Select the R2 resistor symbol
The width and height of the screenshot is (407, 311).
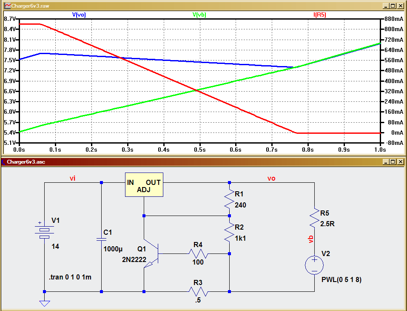[x=229, y=233]
